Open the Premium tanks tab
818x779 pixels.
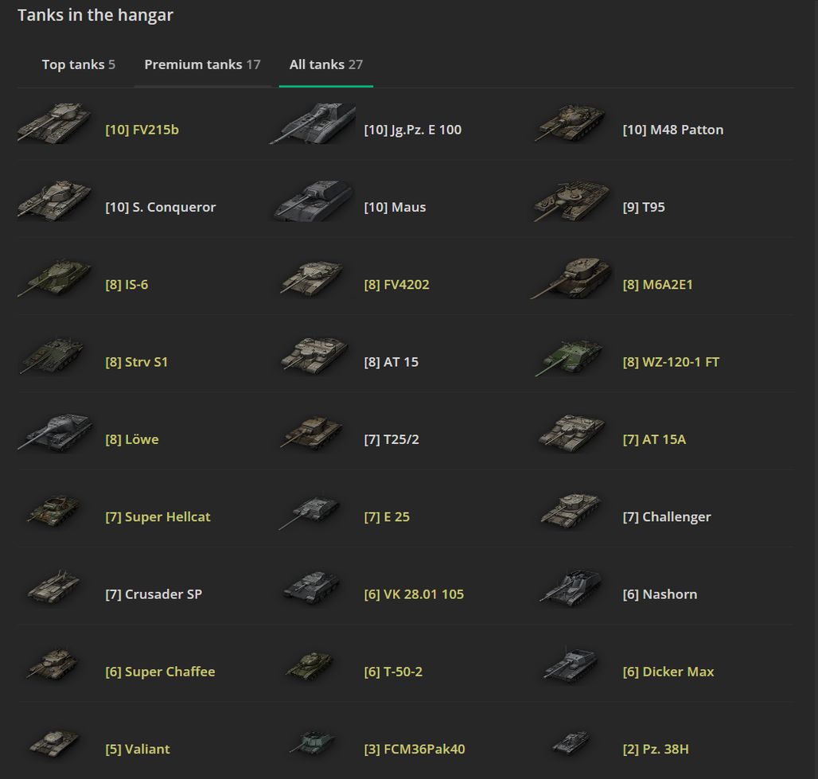coord(202,64)
